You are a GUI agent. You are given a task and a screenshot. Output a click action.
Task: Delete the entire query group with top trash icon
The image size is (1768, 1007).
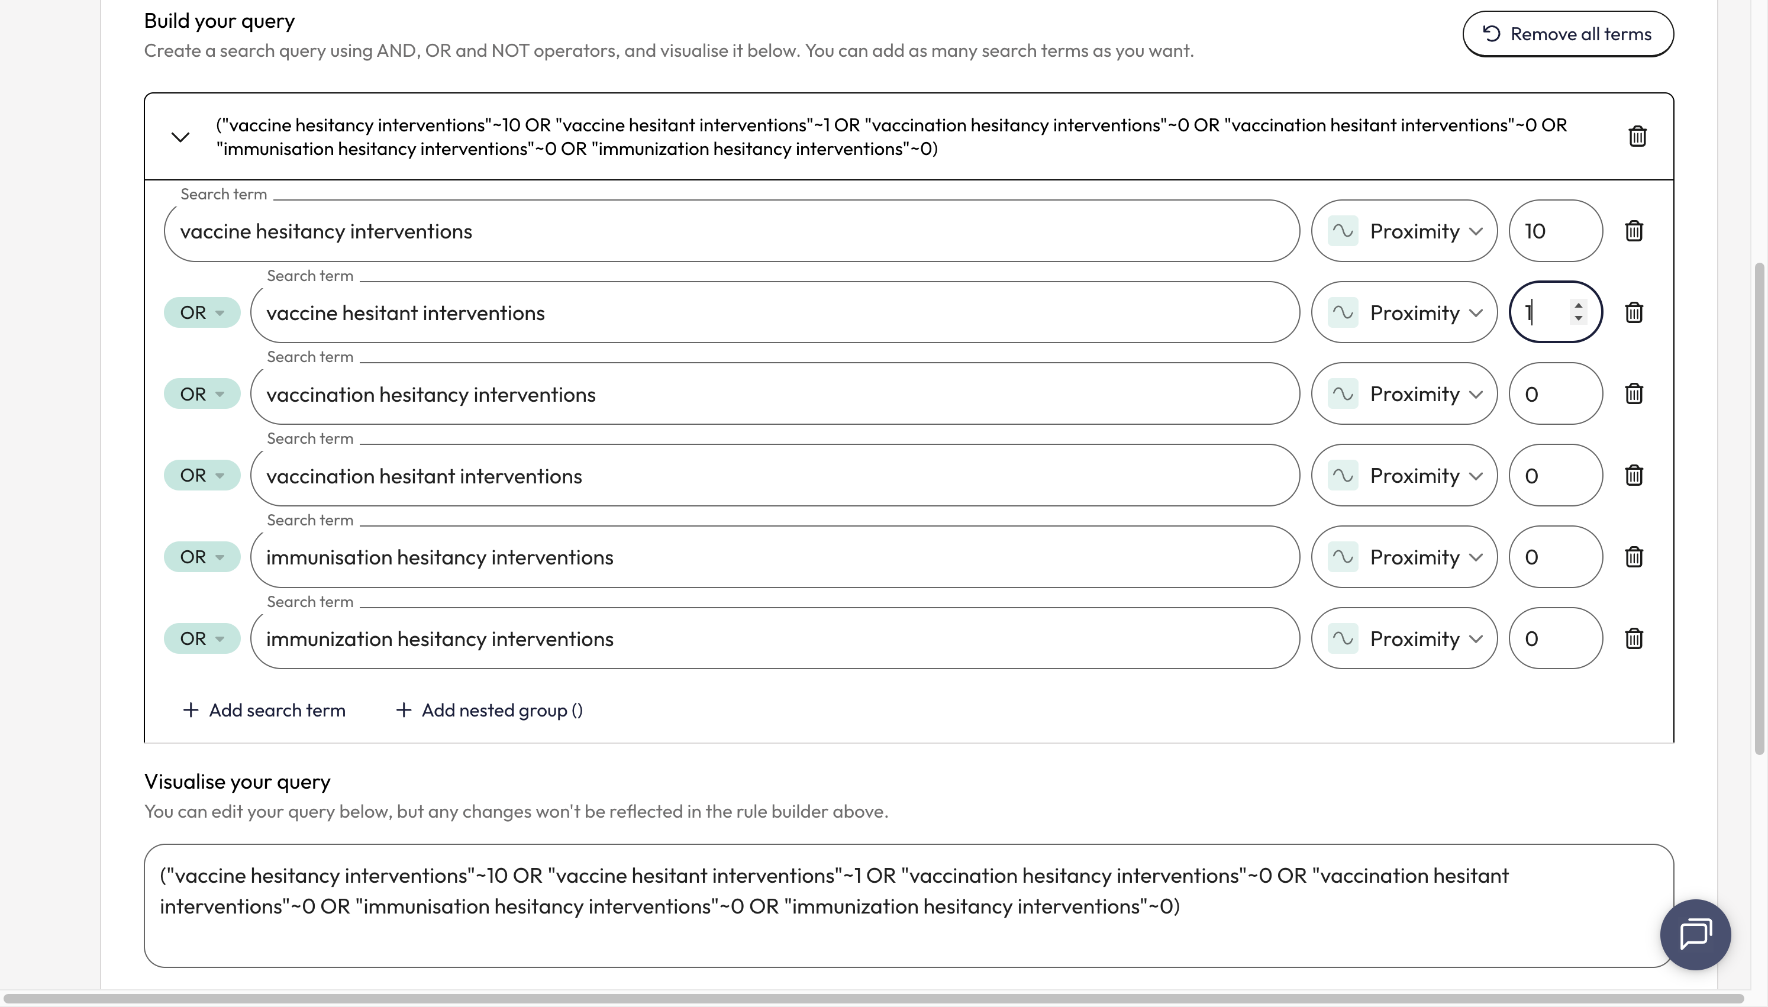[x=1637, y=136]
